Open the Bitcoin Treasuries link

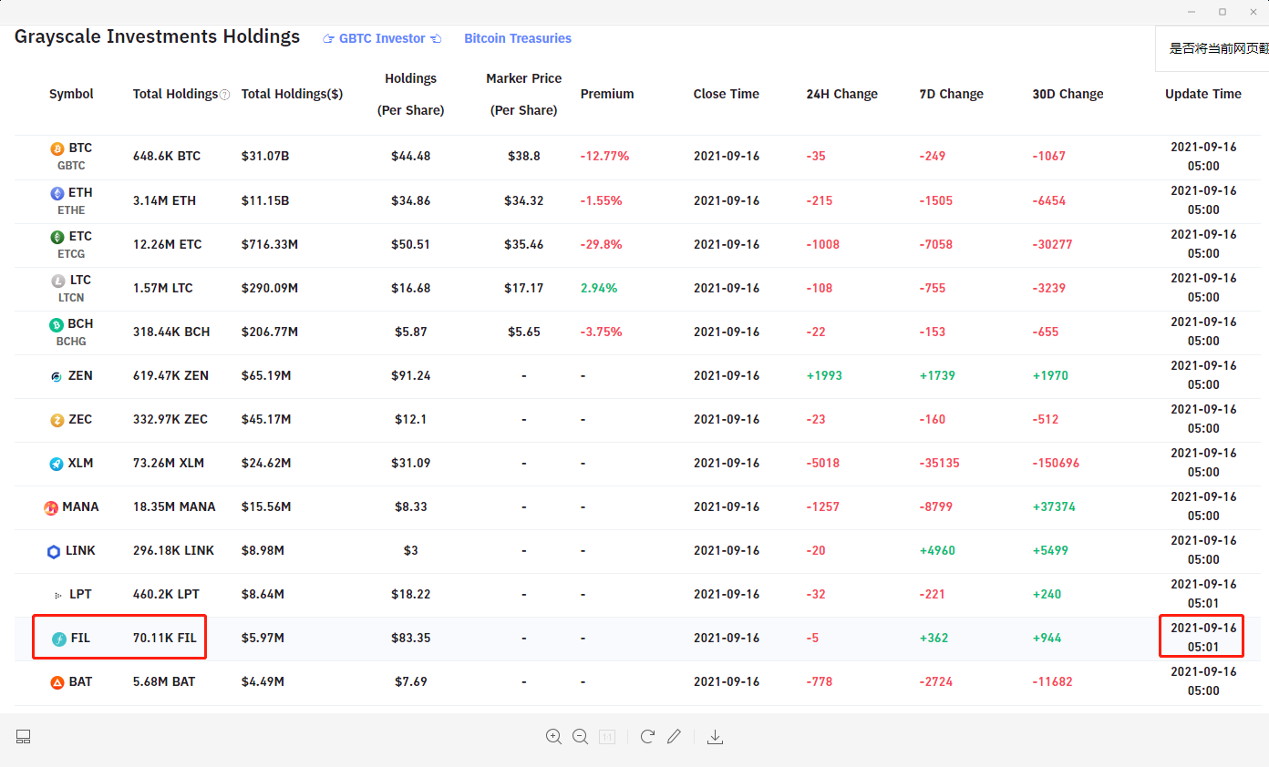point(518,38)
